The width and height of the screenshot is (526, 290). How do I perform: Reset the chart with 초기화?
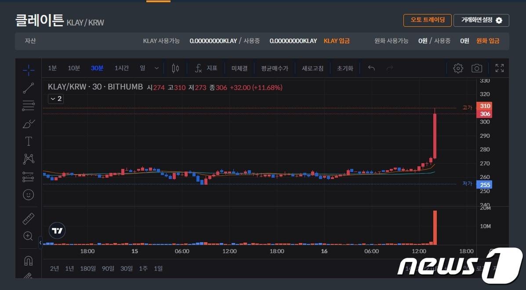[345, 68]
